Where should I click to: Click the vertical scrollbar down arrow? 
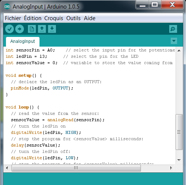179,160
